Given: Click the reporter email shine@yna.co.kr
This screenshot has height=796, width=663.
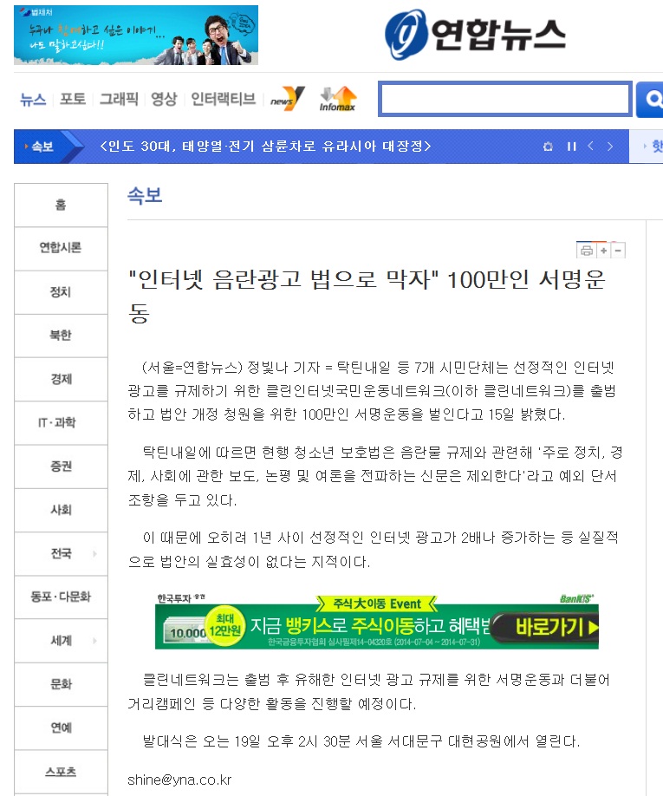Looking at the screenshot, I should [179, 780].
